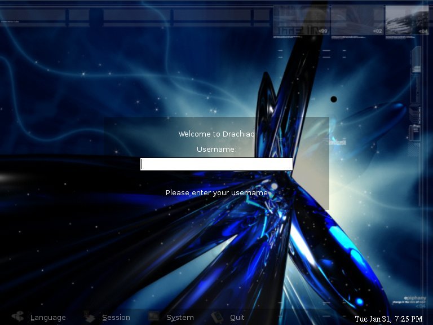Click the small black dot near top right

[334, 99]
